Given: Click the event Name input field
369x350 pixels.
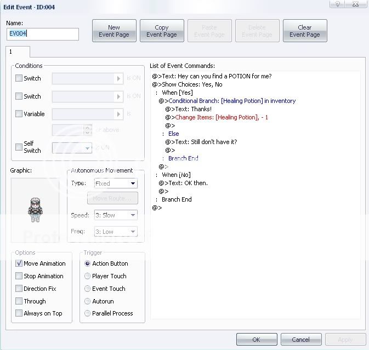Looking at the screenshot, I should (42, 34).
